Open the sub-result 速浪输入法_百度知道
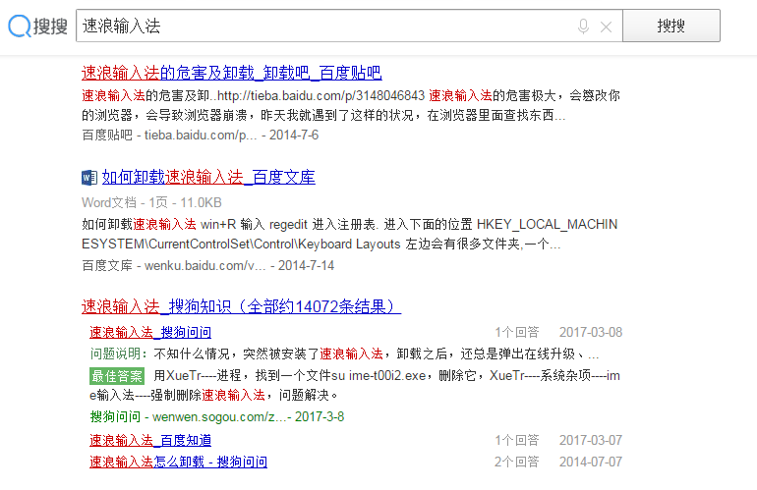This screenshot has height=490, width=757. pos(150,440)
